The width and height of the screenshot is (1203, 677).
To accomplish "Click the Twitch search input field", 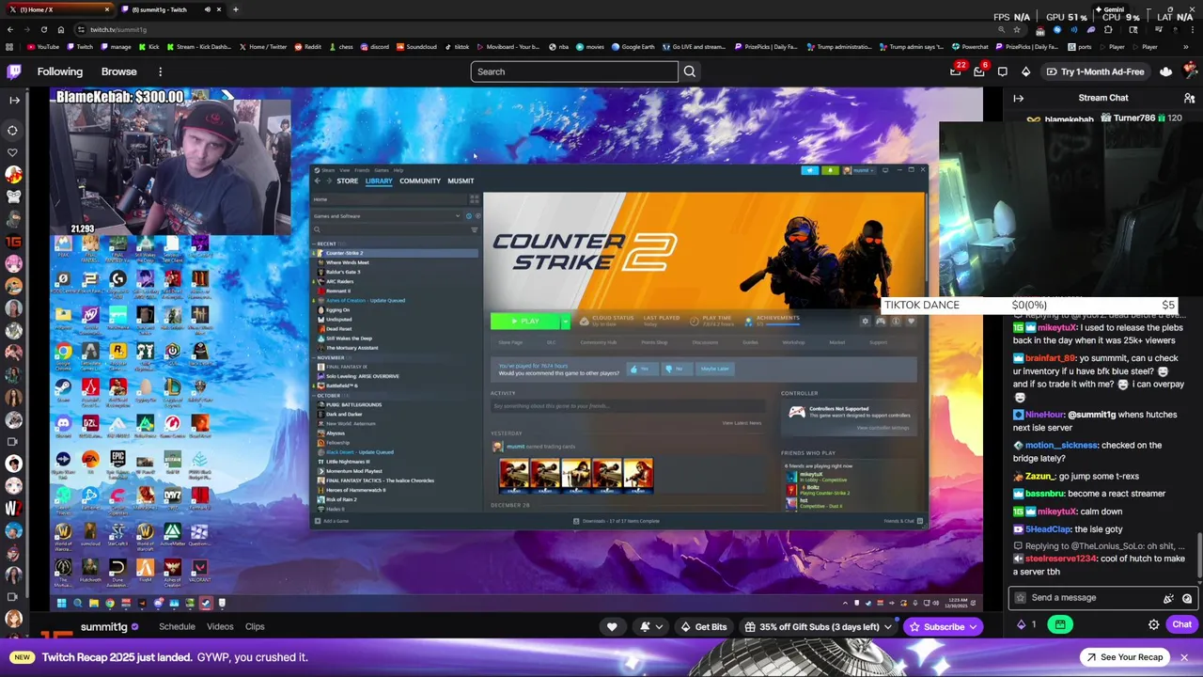I will 574,71.
